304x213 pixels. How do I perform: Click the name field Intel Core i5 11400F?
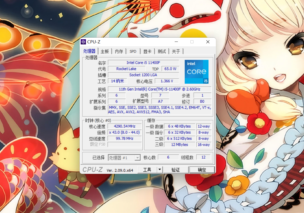point(143,63)
